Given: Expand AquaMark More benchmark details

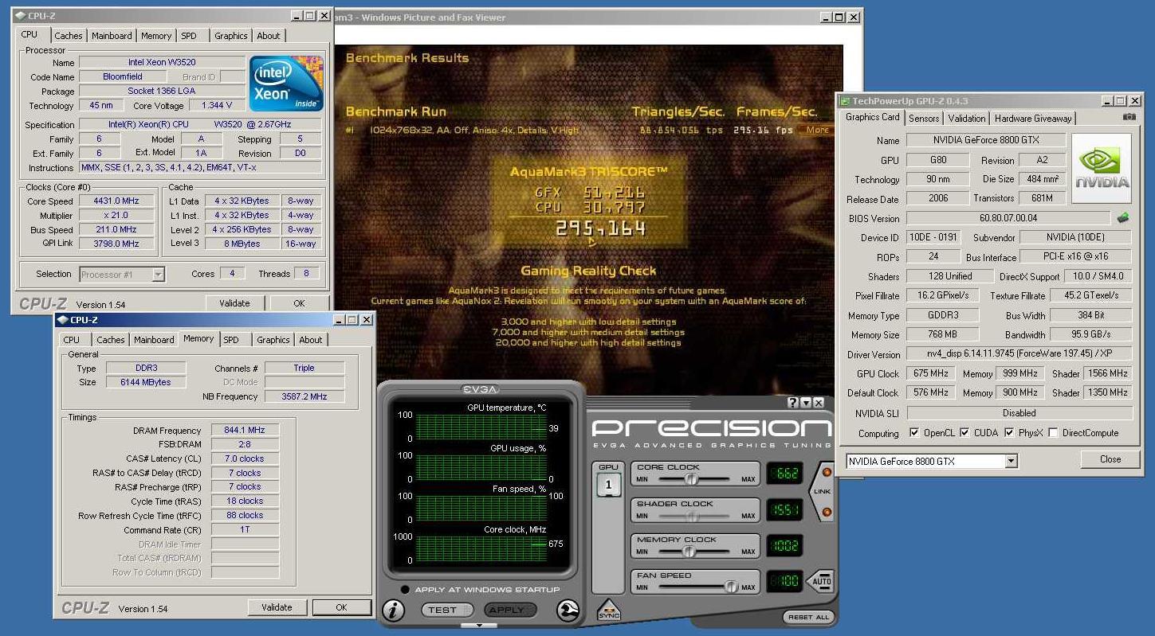Looking at the screenshot, I should coord(817,130).
